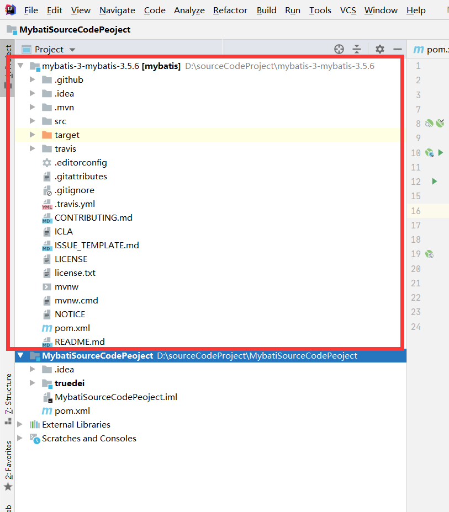
Task: Expand the .mvn folder
Action: pyautogui.click(x=32, y=107)
